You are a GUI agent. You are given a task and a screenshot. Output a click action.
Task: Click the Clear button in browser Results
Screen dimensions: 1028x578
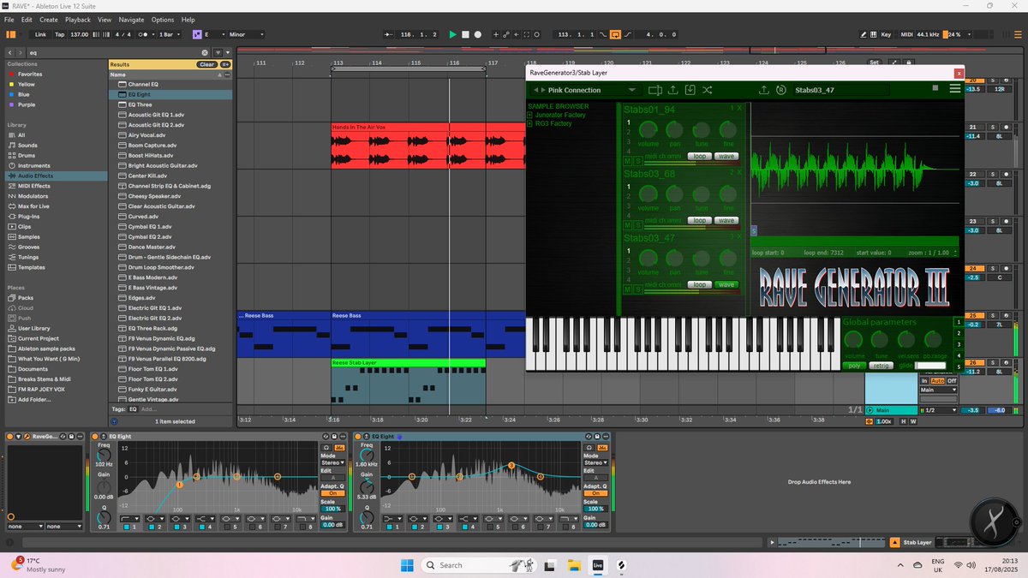[x=206, y=64]
